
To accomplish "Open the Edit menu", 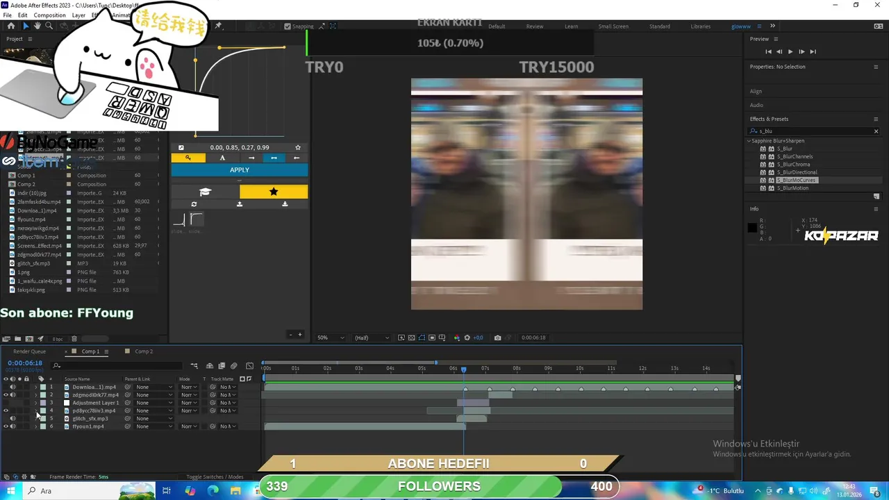I will click(x=23, y=15).
